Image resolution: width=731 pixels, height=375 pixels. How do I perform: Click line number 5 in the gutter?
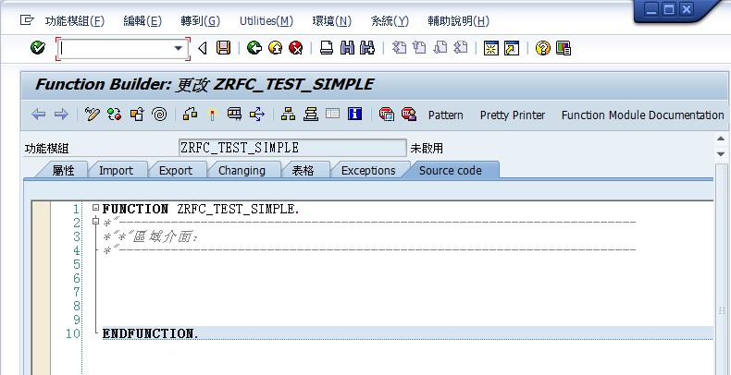[x=77, y=265]
